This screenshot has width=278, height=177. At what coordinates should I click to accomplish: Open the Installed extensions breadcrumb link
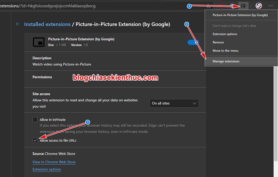(47, 24)
